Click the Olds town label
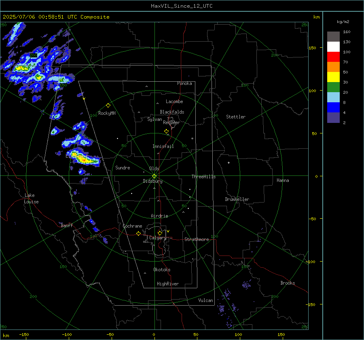The image size is (364, 340). coord(154,169)
